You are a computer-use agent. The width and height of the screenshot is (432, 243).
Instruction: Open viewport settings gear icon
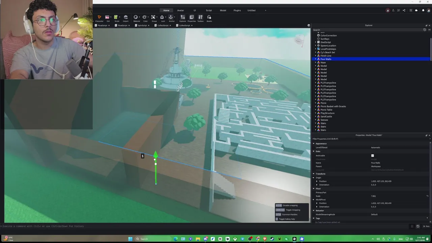point(308,25)
